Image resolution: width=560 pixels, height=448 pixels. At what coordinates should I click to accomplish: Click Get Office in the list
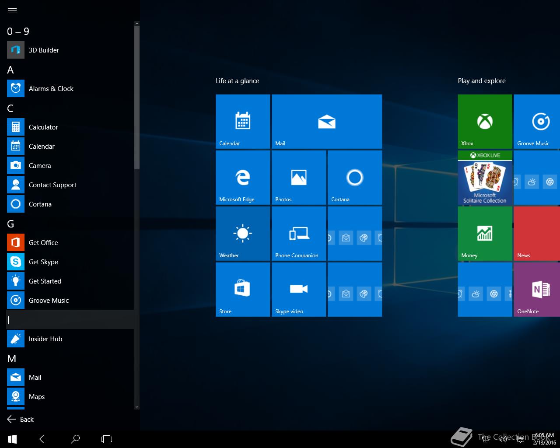click(x=70, y=242)
